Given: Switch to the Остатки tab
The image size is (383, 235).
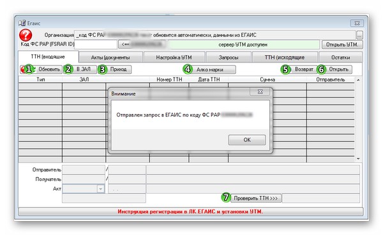Looking at the screenshot, I should click(340, 57).
